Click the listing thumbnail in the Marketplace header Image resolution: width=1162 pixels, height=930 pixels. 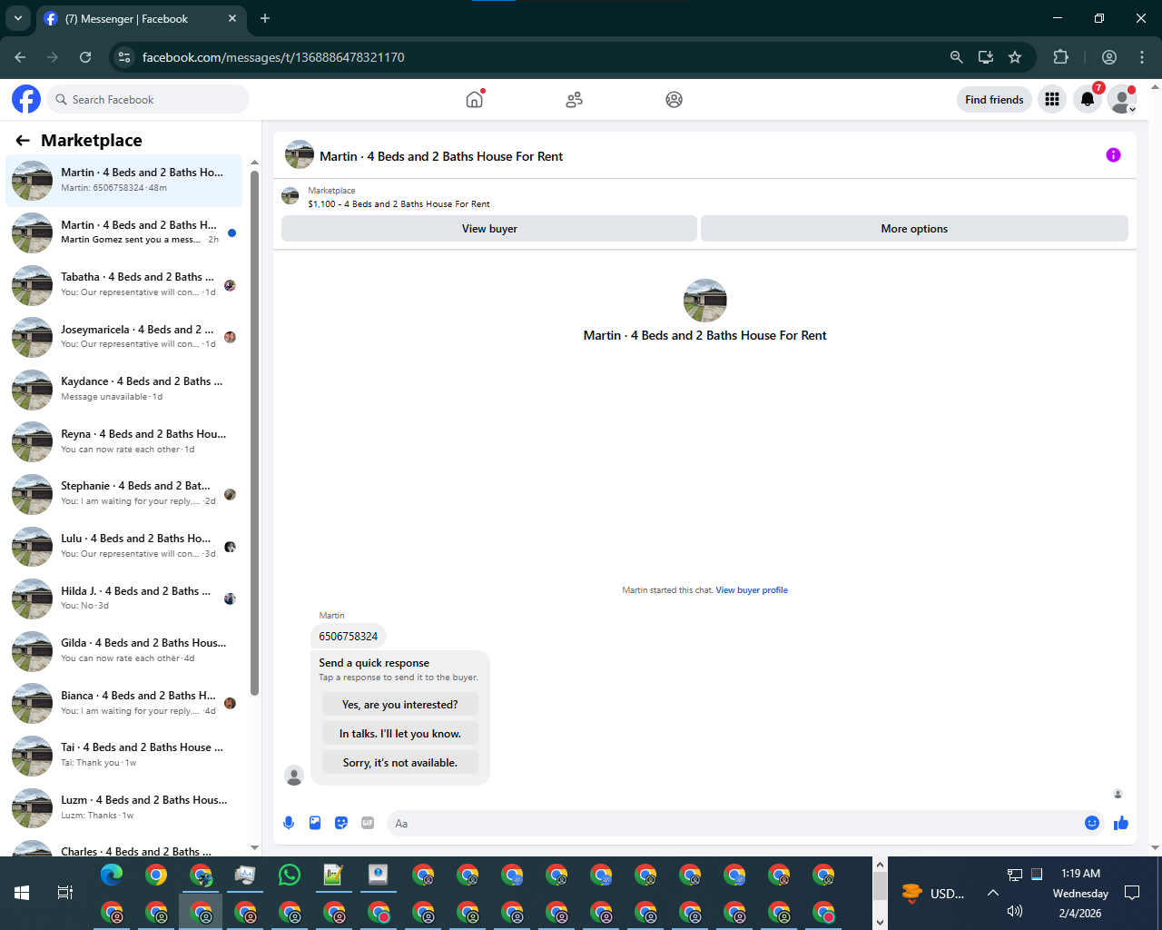coord(290,195)
